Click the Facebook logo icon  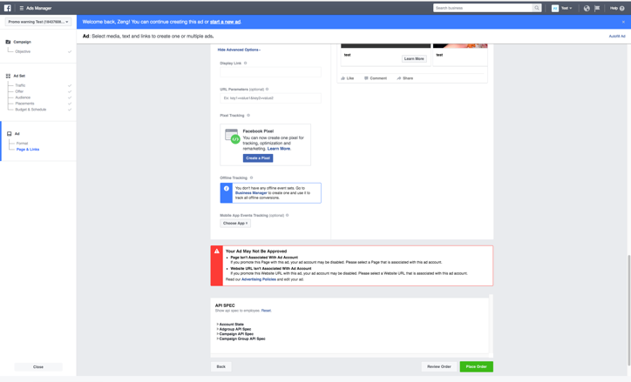click(7, 8)
